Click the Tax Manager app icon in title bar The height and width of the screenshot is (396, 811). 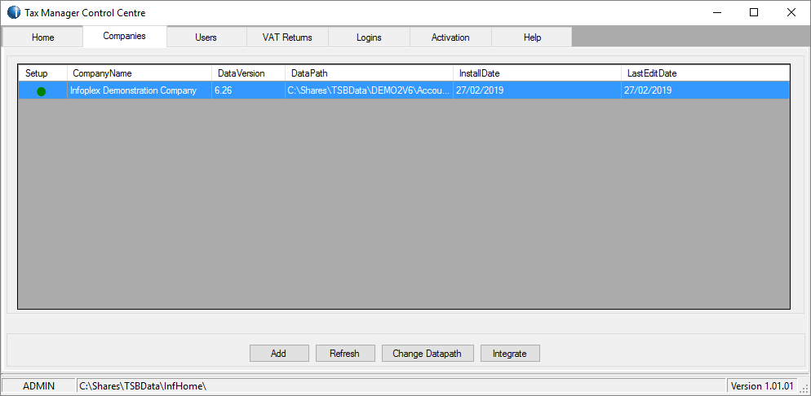pyautogui.click(x=14, y=12)
